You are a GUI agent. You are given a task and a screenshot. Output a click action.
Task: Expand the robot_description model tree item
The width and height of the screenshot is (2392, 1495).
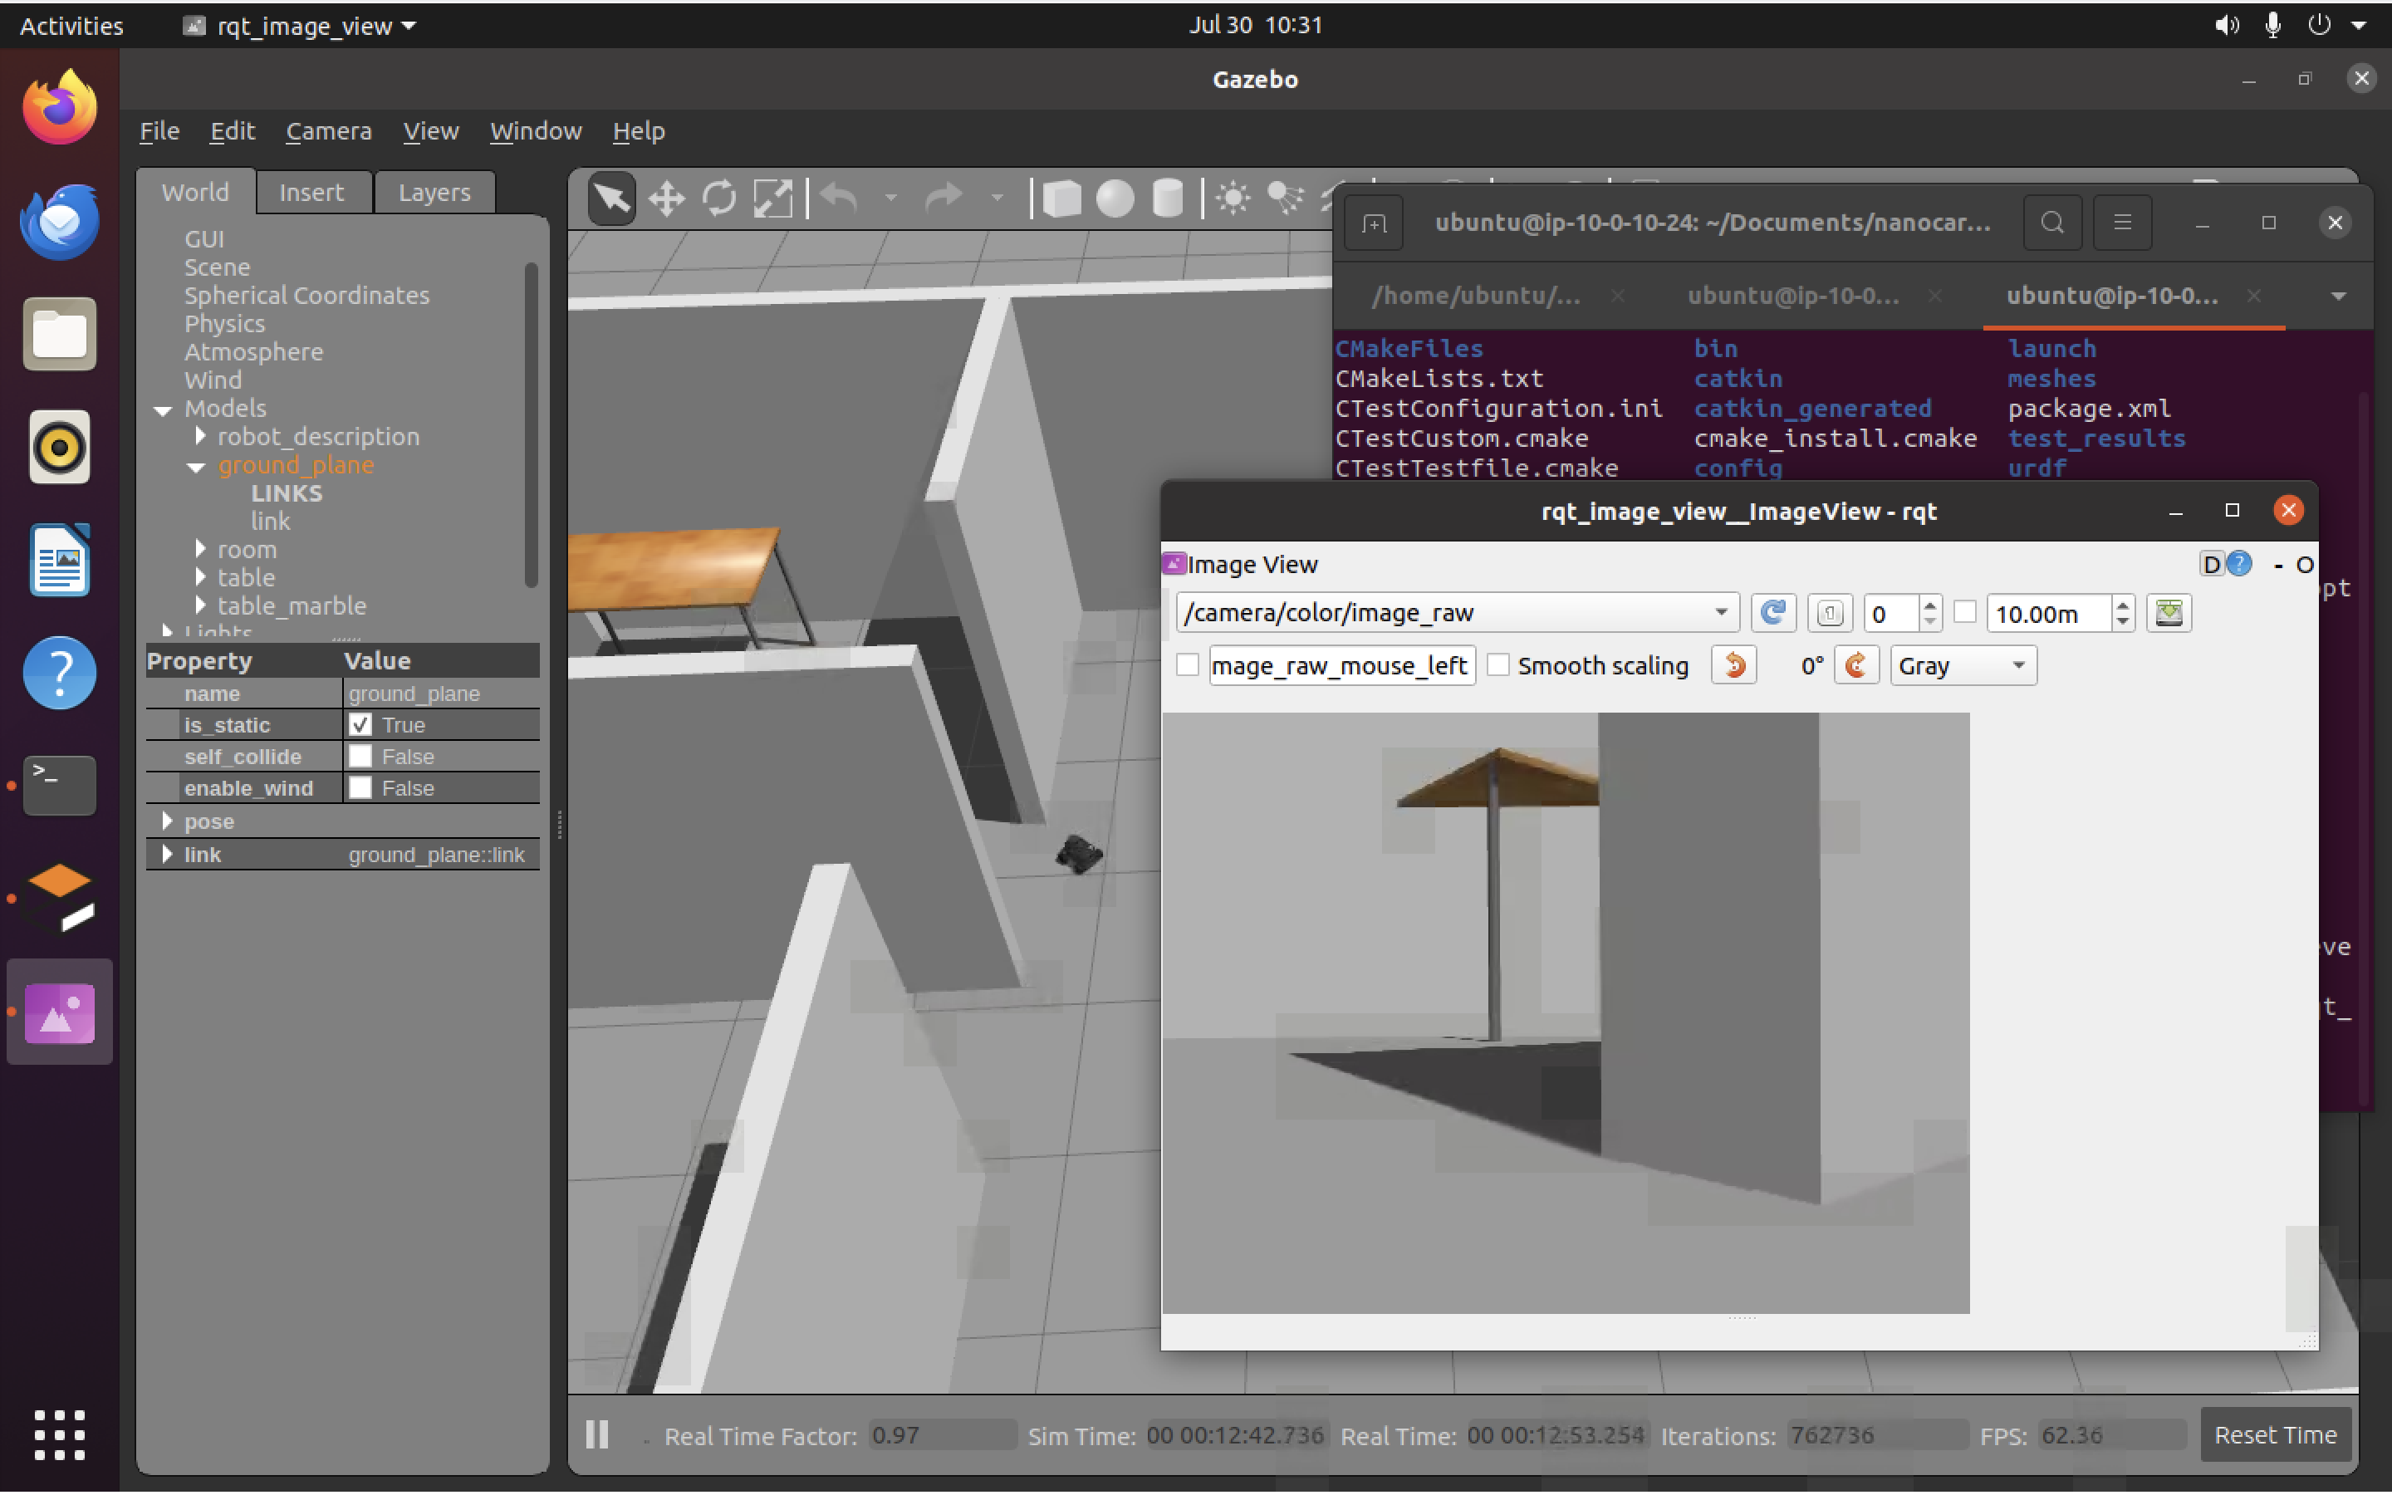coord(201,436)
